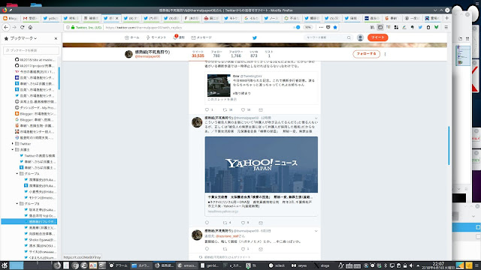This screenshot has width=481, height=270.
Task: Toggle the blue bookmark star
Action: (335, 27)
